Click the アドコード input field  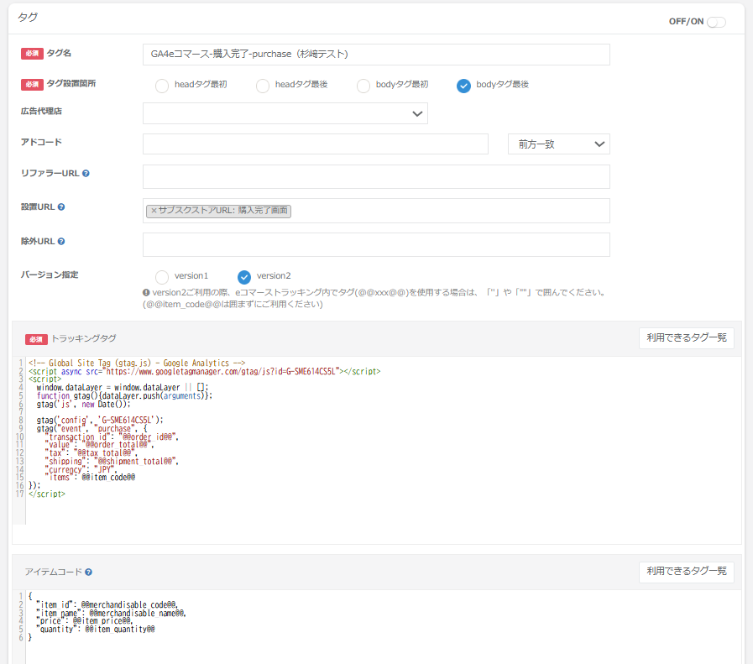(316, 144)
